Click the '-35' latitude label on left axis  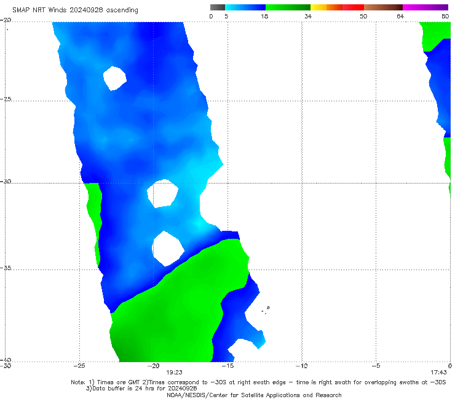coord(6,268)
